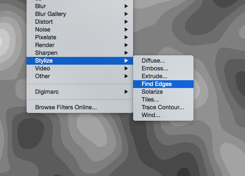
Task: Click the highlighted Stylize menu item
Action: pos(44,61)
